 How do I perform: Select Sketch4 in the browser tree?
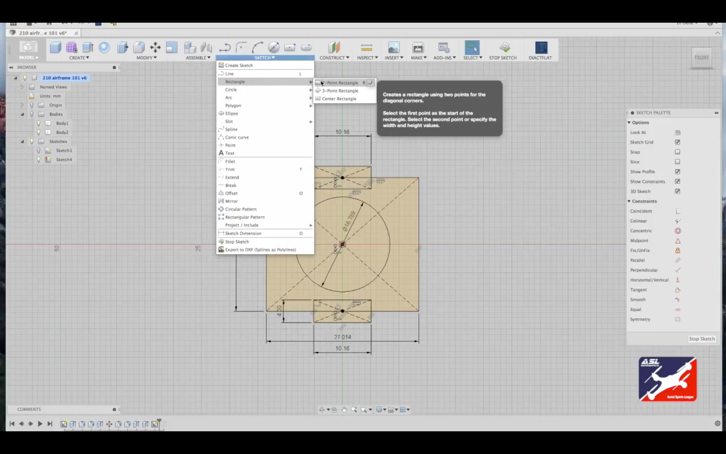pyautogui.click(x=64, y=159)
